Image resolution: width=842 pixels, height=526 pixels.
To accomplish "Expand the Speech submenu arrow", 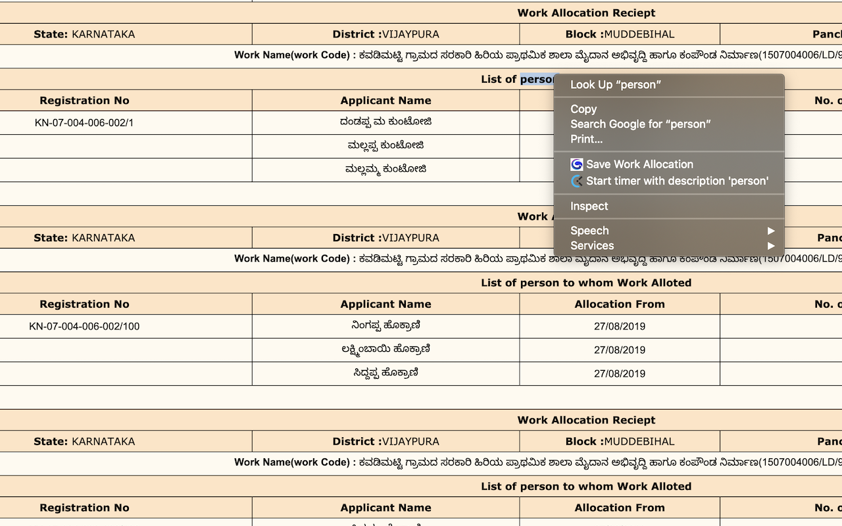I will pos(771,231).
